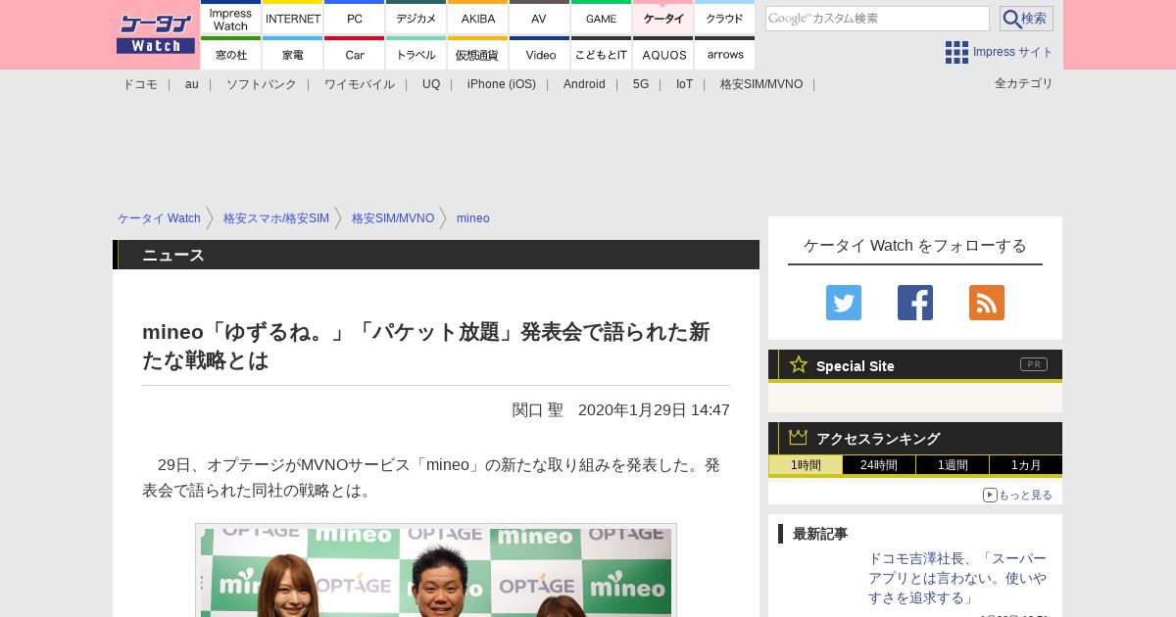1176x617 pixels.
Task: Open the AKIBA navigation tab
Action: [x=478, y=19]
